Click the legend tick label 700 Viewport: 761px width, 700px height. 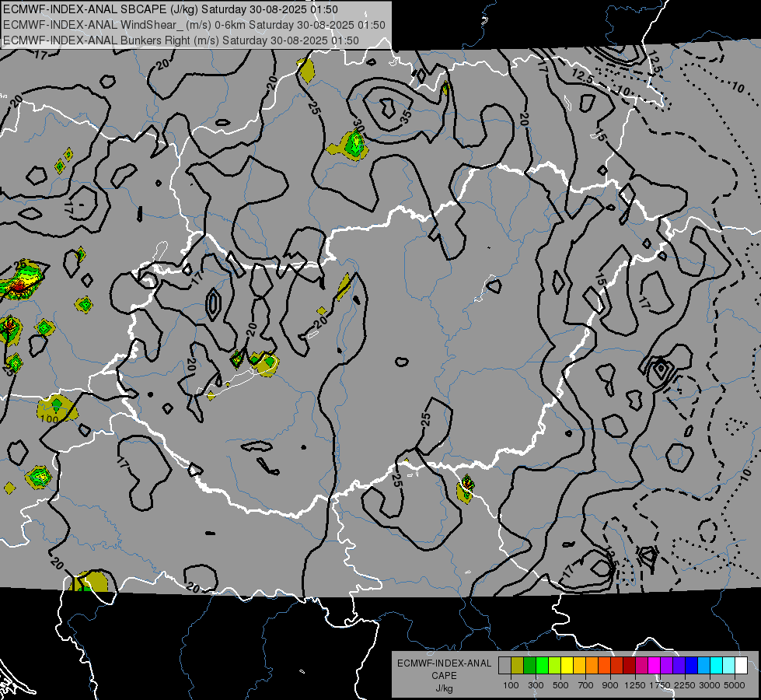tap(586, 685)
